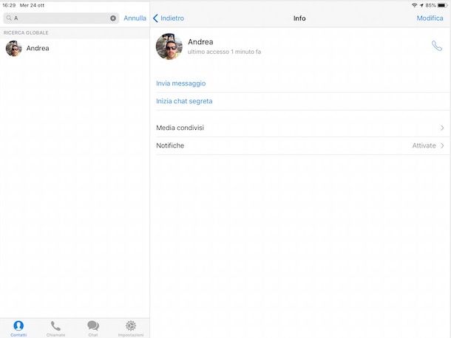Call Andrea using the phone icon
Viewport: 451px width, 338px height.
[437, 46]
